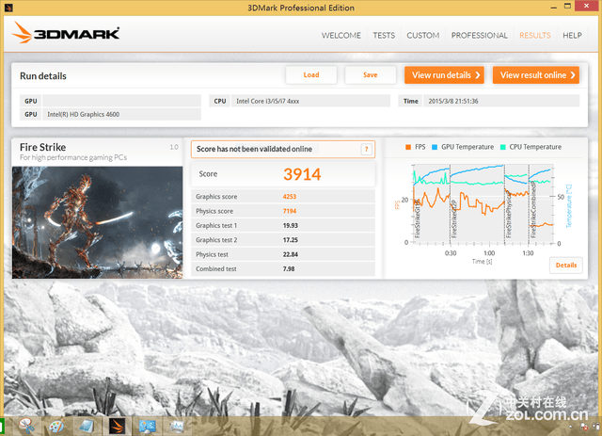Image resolution: width=602 pixels, height=436 pixels.
Task: Click the Fire Strike preview thumbnail
Action: (x=97, y=222)
